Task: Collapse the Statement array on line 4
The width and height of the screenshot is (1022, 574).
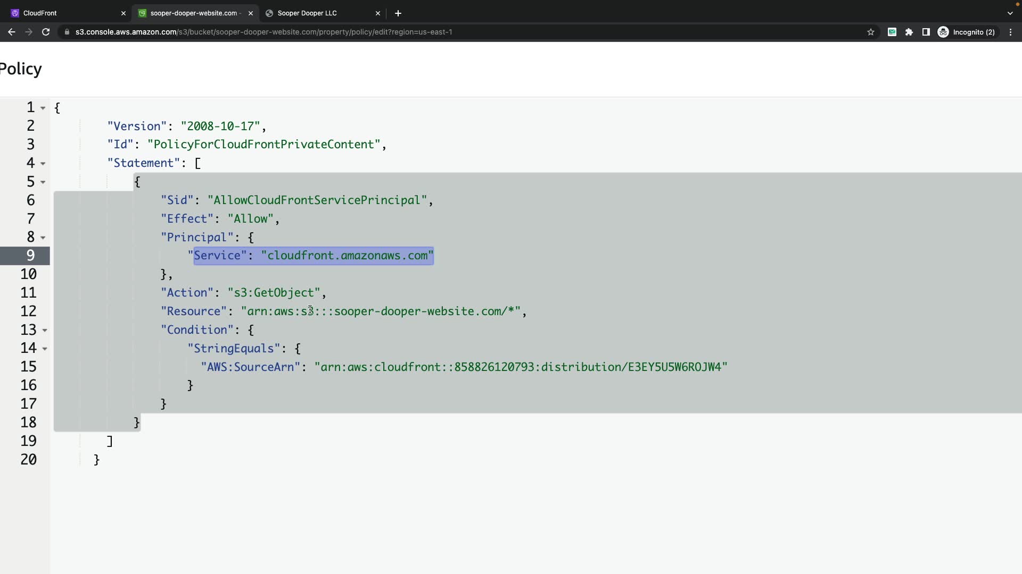Action: click(x=43, y=164)
